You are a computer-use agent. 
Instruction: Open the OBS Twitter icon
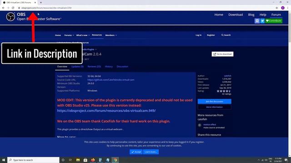tap(262, 21)
